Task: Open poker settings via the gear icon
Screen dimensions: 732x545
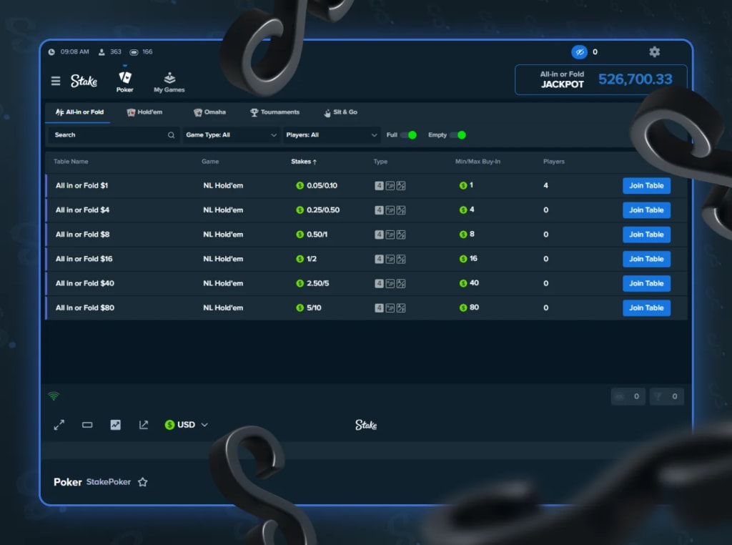Action: 654,51
